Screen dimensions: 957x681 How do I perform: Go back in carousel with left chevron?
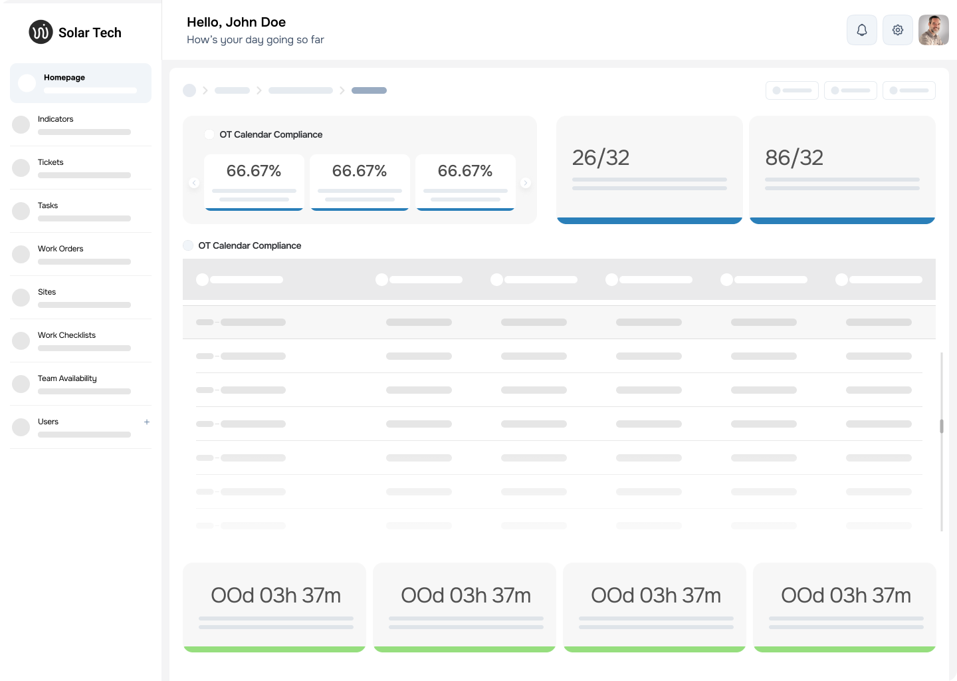[194, 182]
